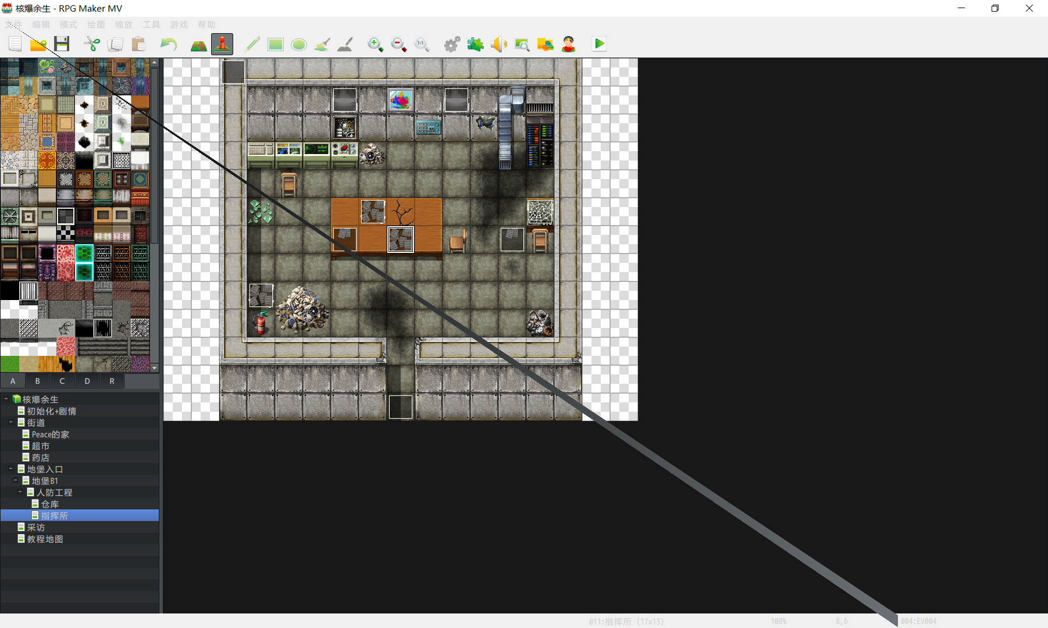Image resolution: width=1048 pixels, height=628 pixels.
Task: Open the Database gear icon
Action: 452,44
